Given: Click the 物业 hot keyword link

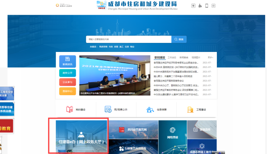Looking at the screenshot, I should (x=132, y=47).
